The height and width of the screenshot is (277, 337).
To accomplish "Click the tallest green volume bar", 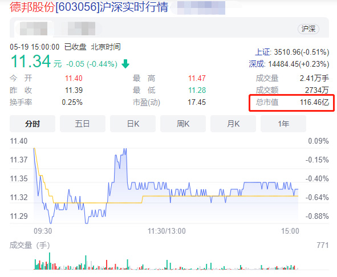I will tap(50, 261).
